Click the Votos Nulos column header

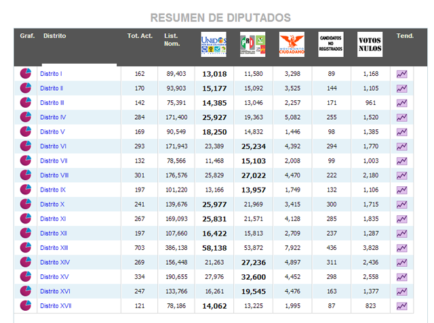coord(370,45)
